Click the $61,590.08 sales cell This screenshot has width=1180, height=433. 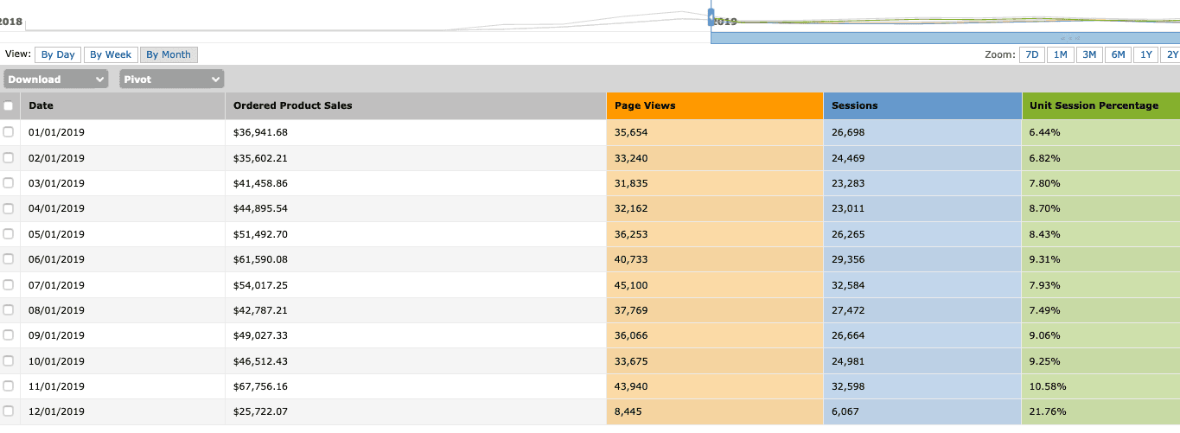[x=416, y=259]
